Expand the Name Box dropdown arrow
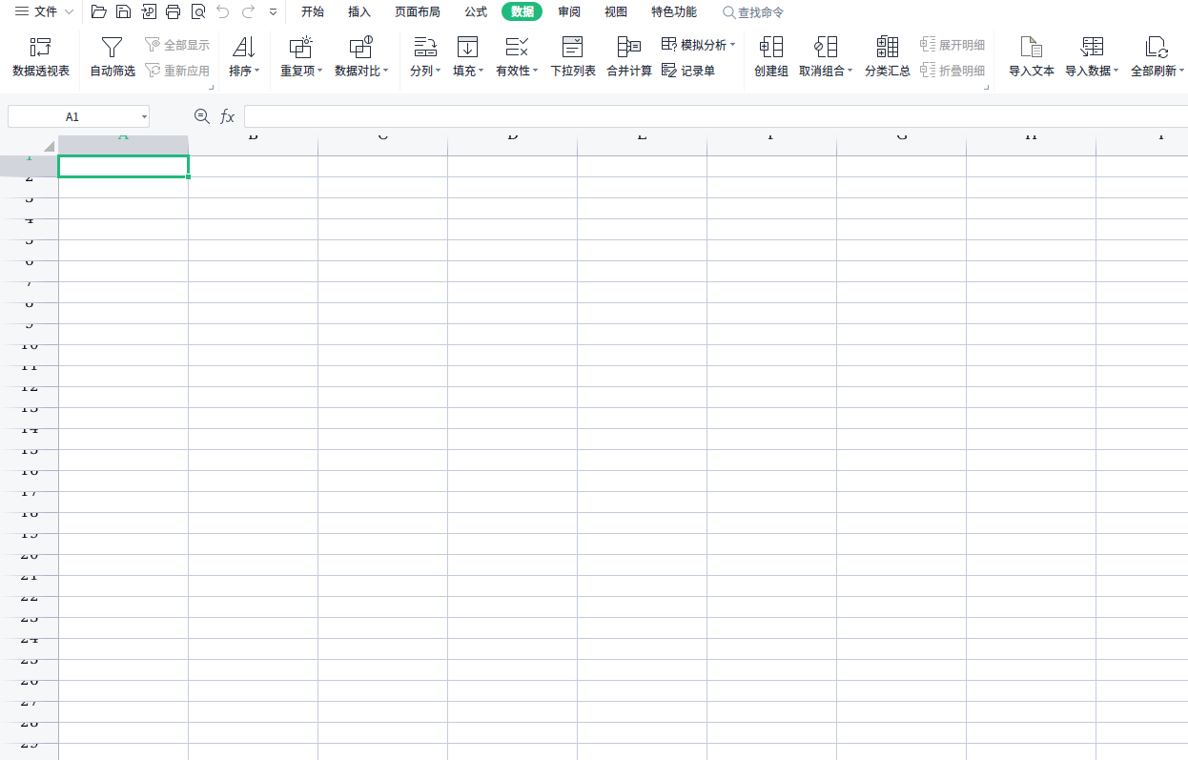 pos(144,116)
